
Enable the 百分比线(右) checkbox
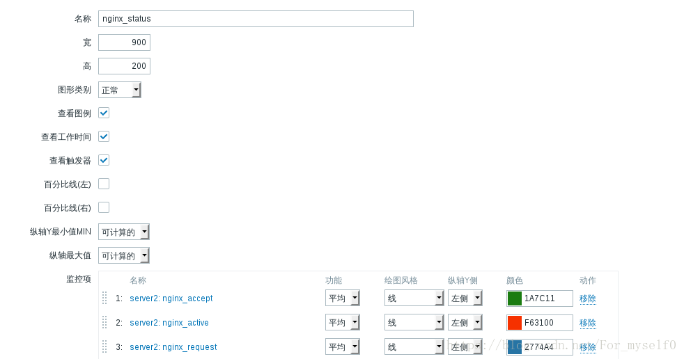[x=104, y=207]
